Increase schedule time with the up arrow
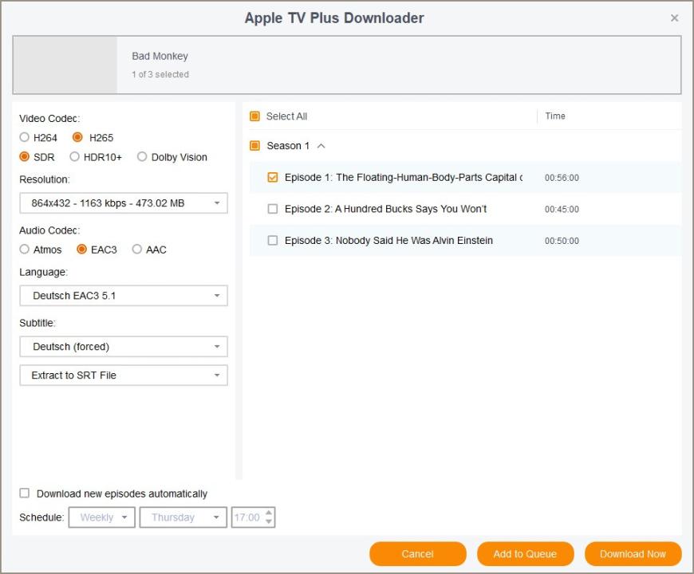Screen dimensions: 694x574 coord(269,513)
